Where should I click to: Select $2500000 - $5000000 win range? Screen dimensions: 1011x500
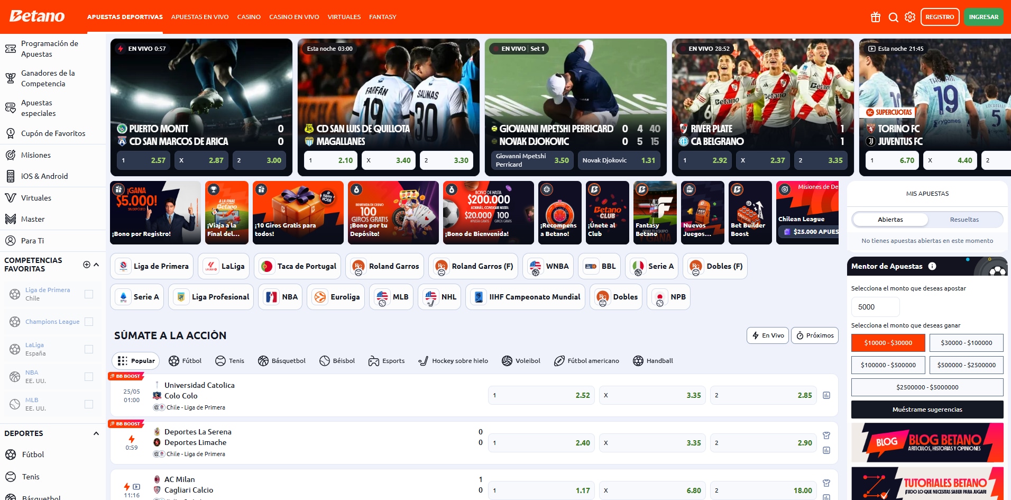pos(927,387)
